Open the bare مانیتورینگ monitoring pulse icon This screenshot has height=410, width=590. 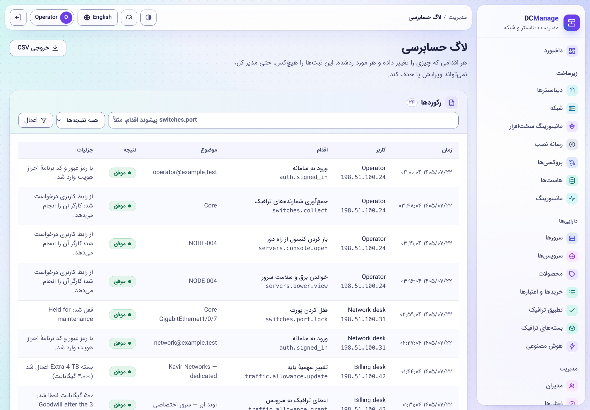[x=572, y=198]
